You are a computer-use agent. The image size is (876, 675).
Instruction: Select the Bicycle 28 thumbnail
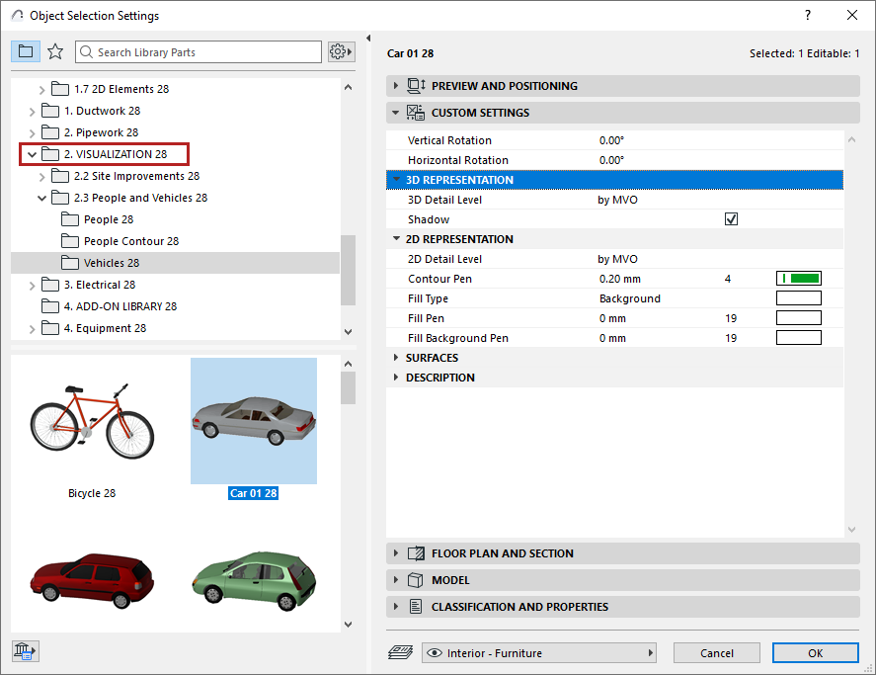(92, 425)
